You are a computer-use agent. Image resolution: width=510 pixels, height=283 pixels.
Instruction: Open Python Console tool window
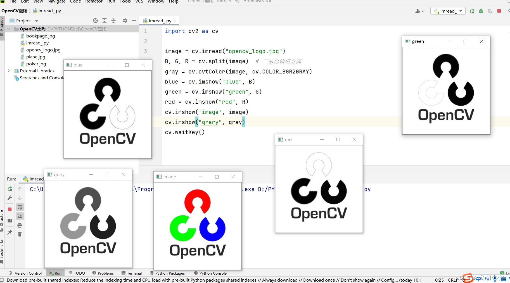tap(210, 273)
